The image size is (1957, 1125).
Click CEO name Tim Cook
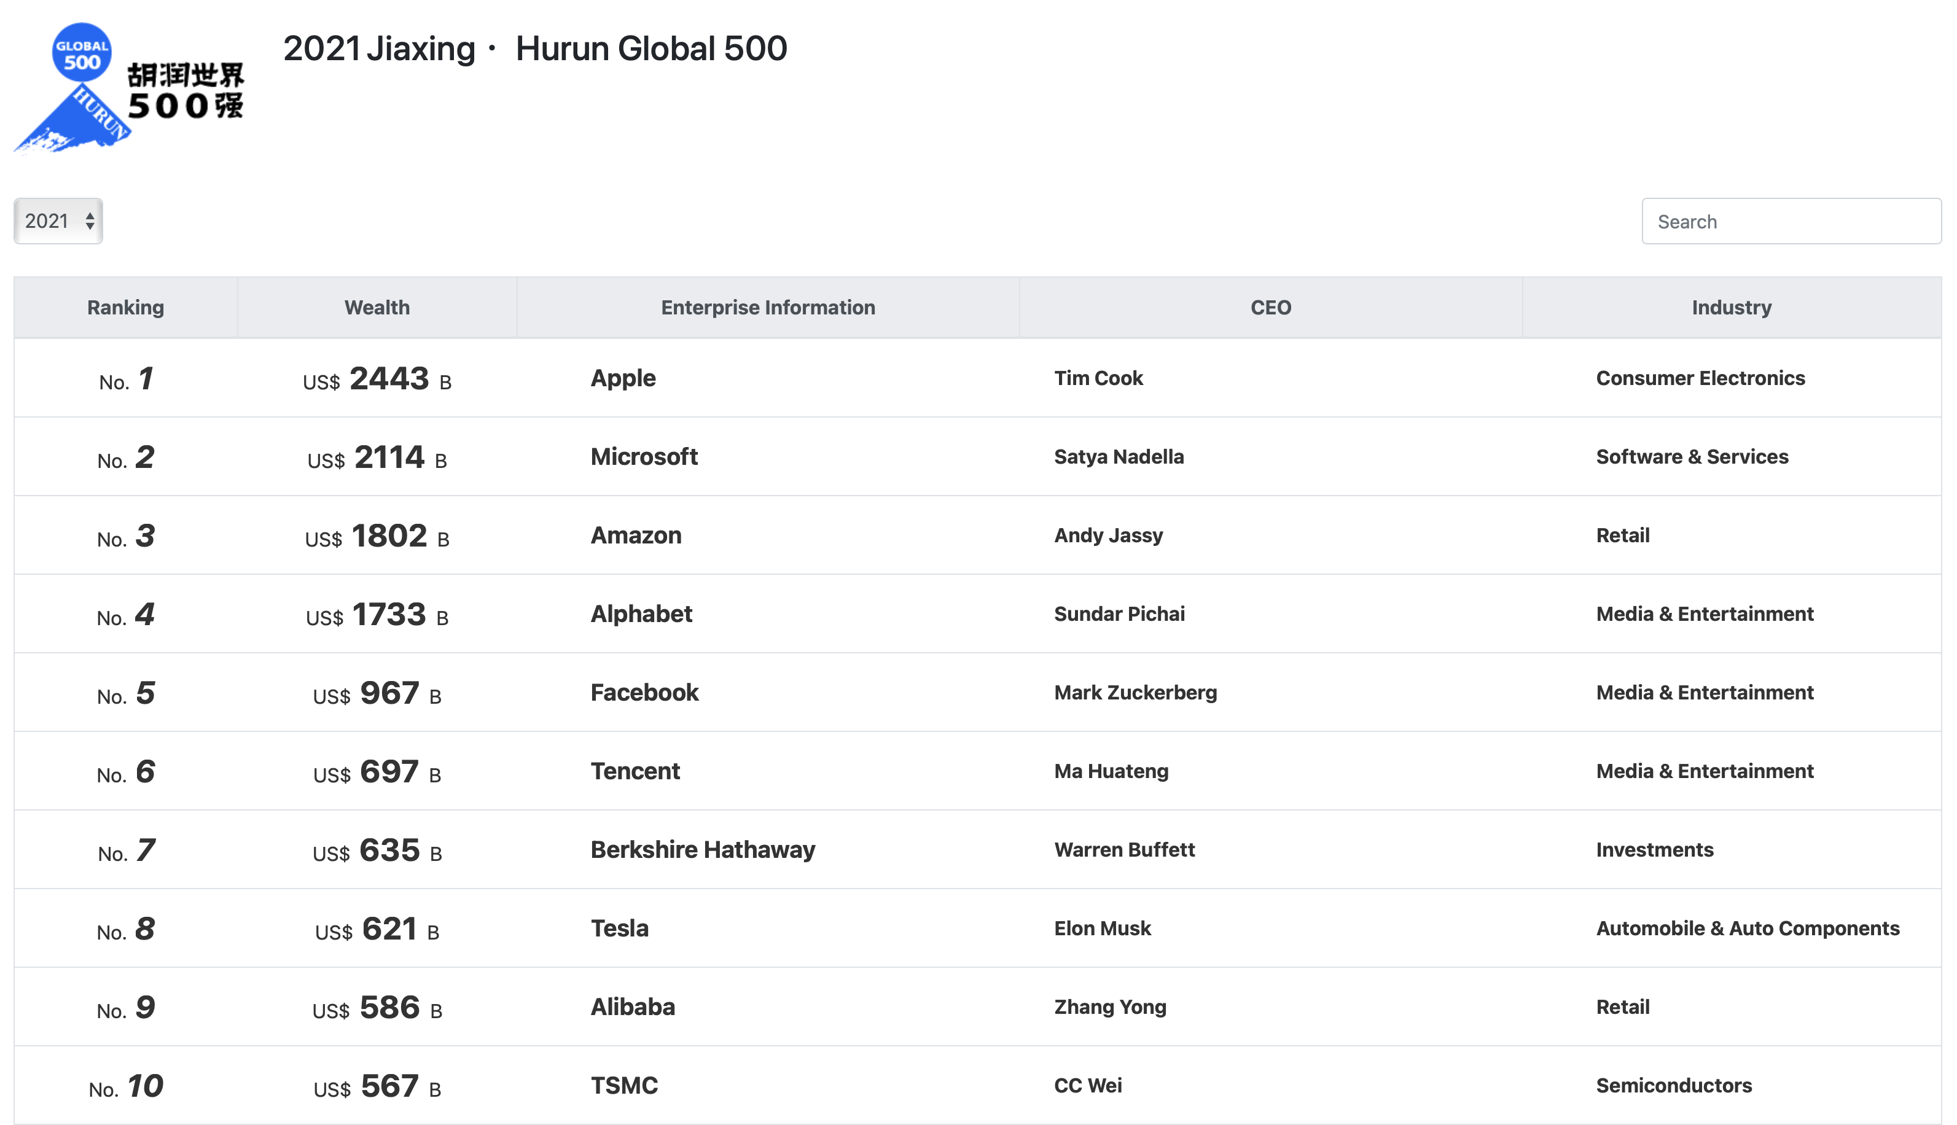click(x=1098, y=378)
